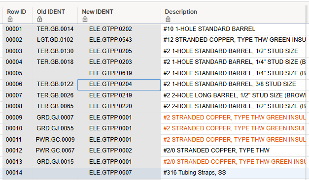Select the Old IDENT column header
309x180 pixels.
coord(55,15)
